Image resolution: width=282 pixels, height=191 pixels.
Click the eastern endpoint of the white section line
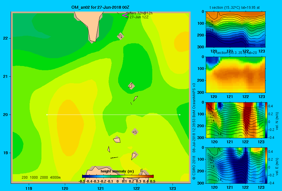(x=180, y=115)
